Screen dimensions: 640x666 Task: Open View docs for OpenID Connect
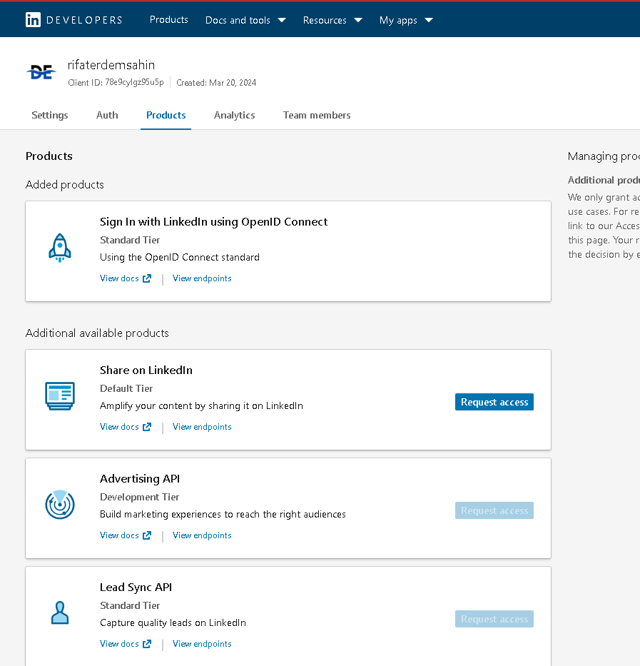tap(126, 278)
